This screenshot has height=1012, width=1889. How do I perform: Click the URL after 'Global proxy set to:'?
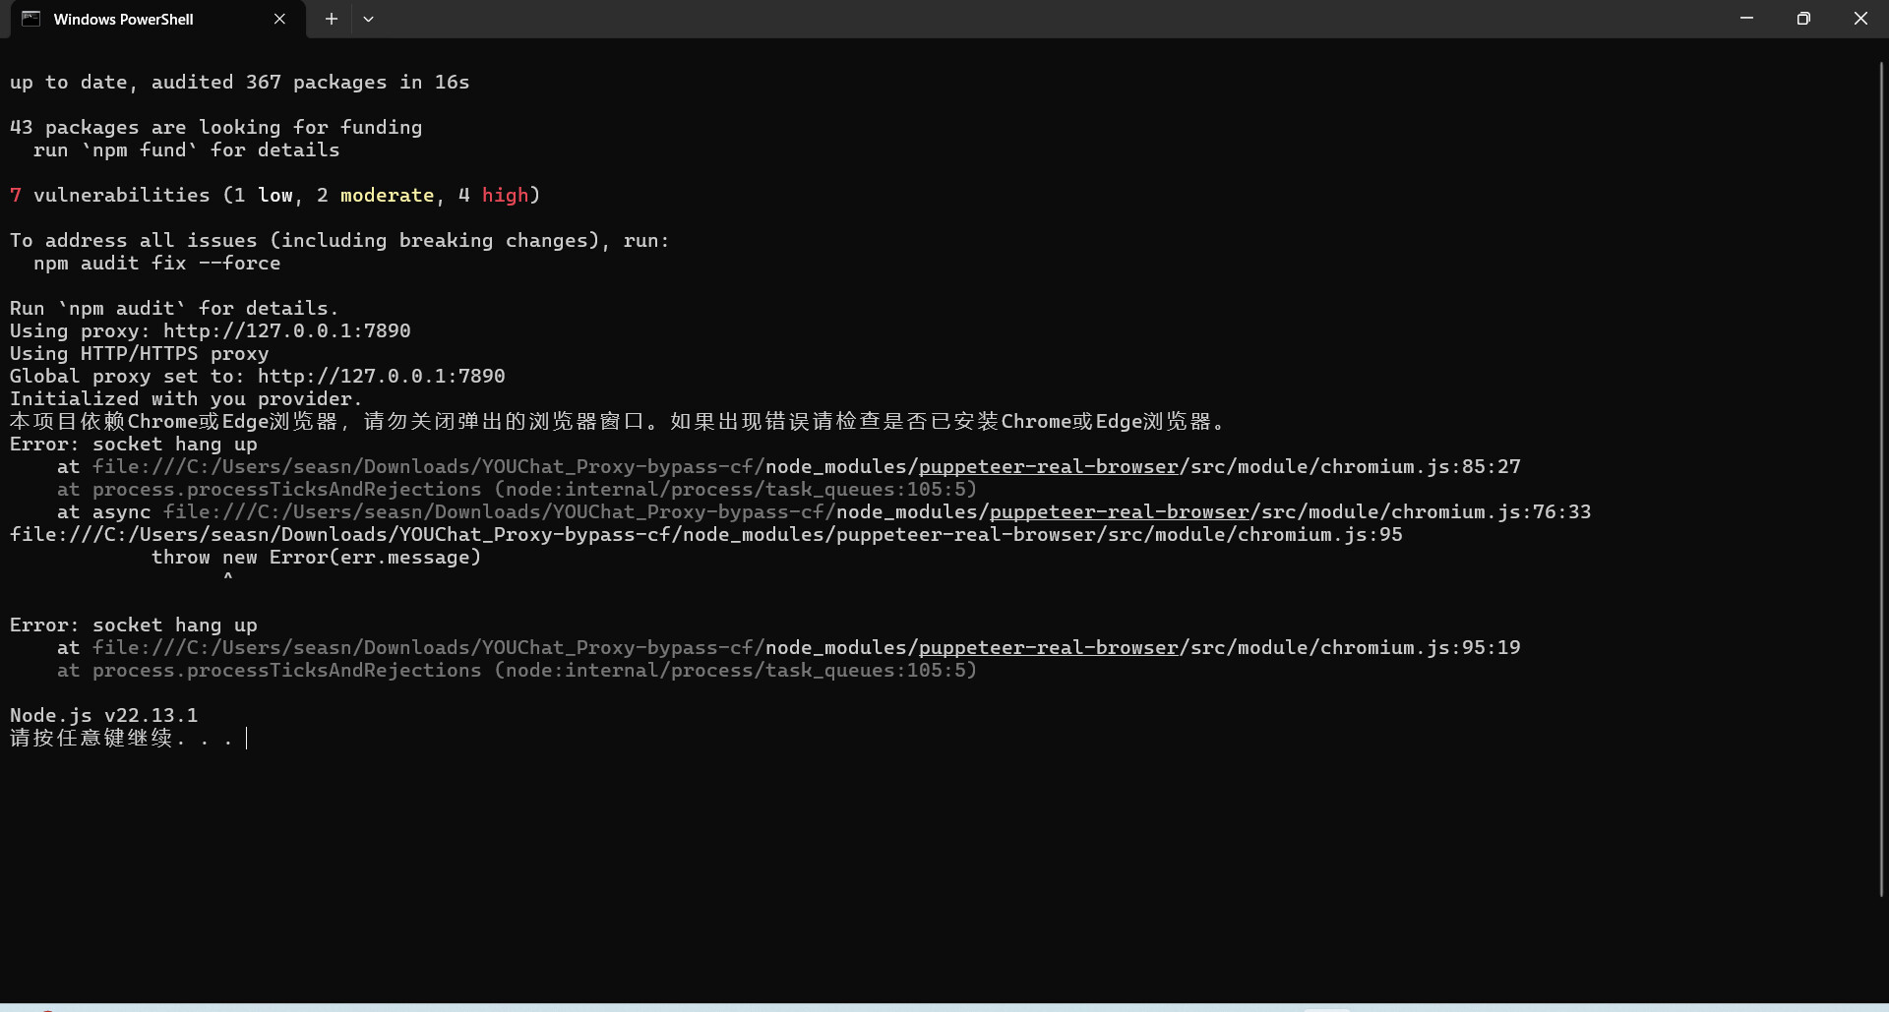pyautogui.click(x=381, y=377)
